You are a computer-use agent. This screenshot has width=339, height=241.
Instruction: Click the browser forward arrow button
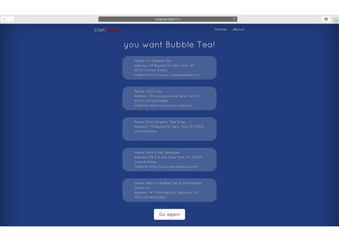coord(11,19)
